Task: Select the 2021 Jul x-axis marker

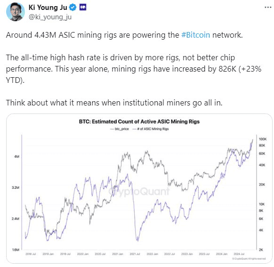Action: [135, 254]
